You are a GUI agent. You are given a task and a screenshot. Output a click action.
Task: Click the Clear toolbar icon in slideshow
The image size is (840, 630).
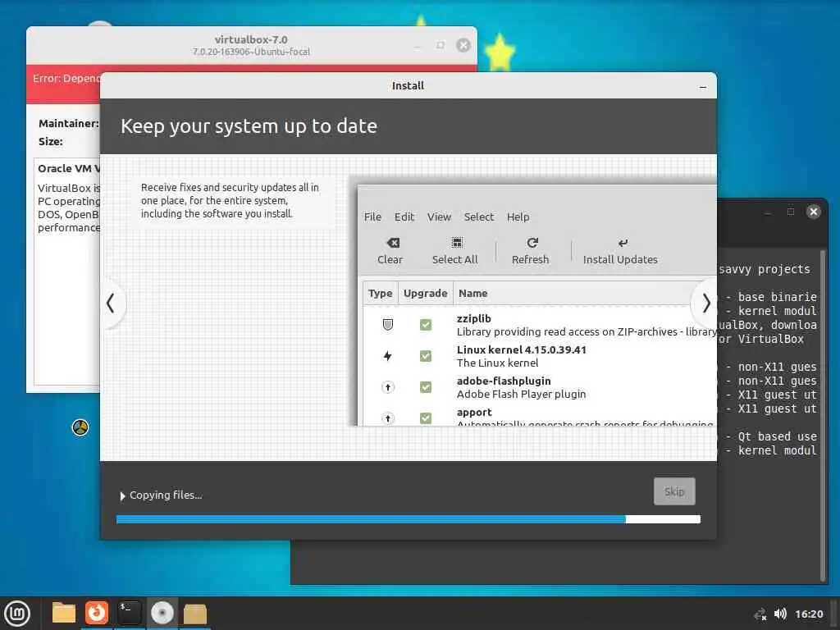[x=393, y=243]
